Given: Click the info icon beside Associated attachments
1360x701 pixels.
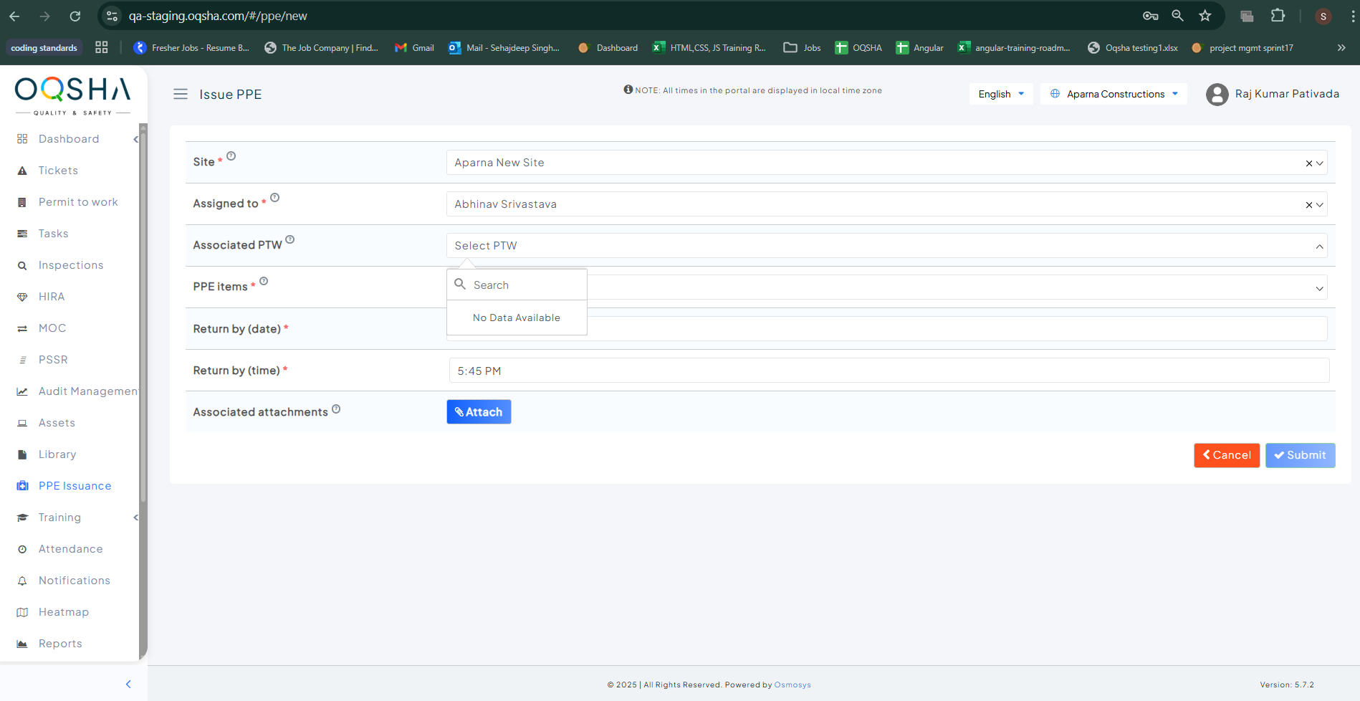Looking at the screenshot, I should pyautogui.click(x=336, y=409).
